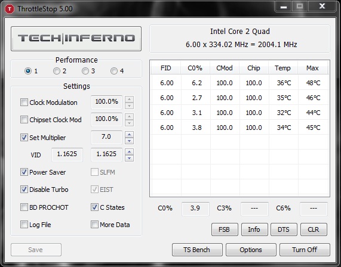Viewport: 341px width, 267px height.
Task: Increase Chipset Clock Mod up arrow
Action: pyautogui.click(x=130, y=117)
